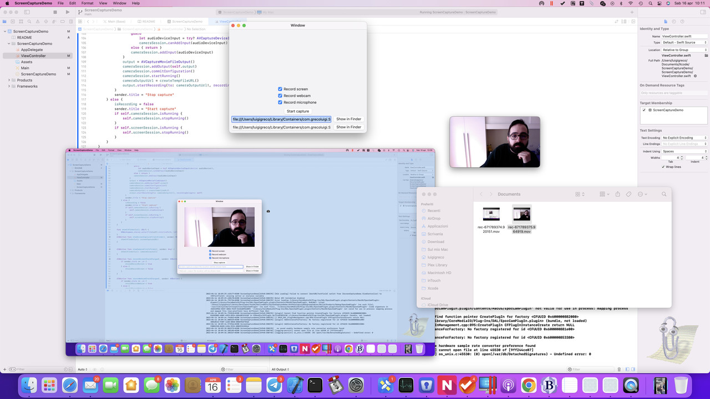Open the Issue navigator warning icon
Screen dimensions: 710x399
coord(37,22)
